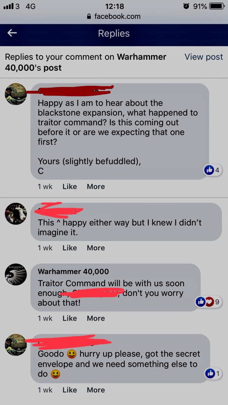Open More under 'This ^ happy' comment
The width and height of the screenshot is (228, 405).
pos(96,248)
